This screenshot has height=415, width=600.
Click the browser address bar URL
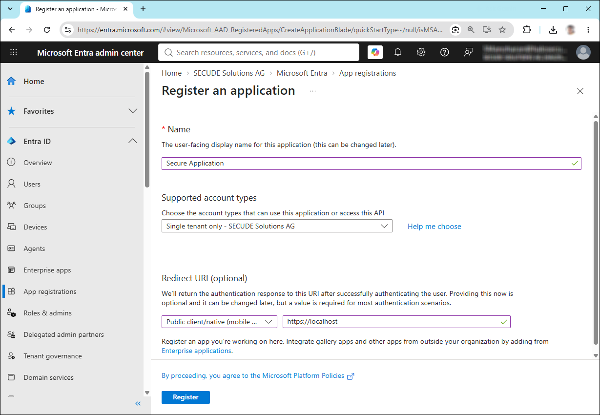[x=260, y=30]
